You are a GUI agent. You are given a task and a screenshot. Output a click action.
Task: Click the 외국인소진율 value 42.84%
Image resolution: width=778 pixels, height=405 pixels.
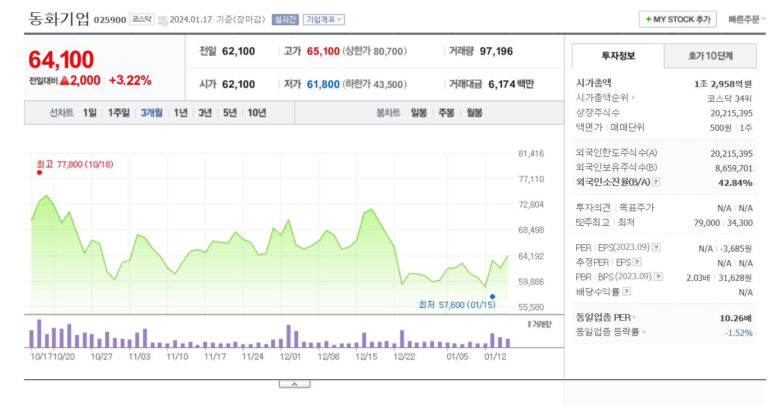coord(735,183)
